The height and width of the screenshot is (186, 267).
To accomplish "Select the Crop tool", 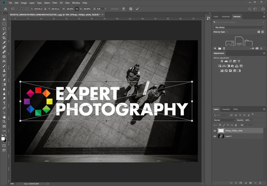I will 4,38.
